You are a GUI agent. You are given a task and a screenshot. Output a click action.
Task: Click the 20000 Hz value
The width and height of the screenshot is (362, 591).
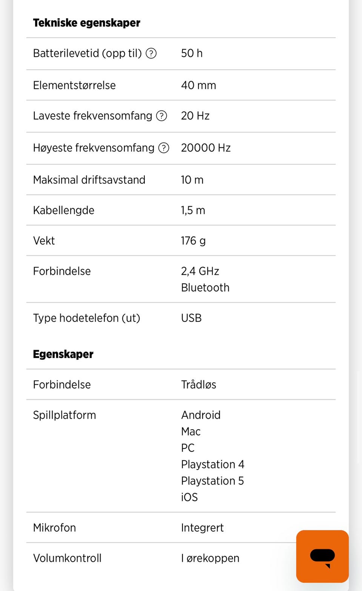206,148
